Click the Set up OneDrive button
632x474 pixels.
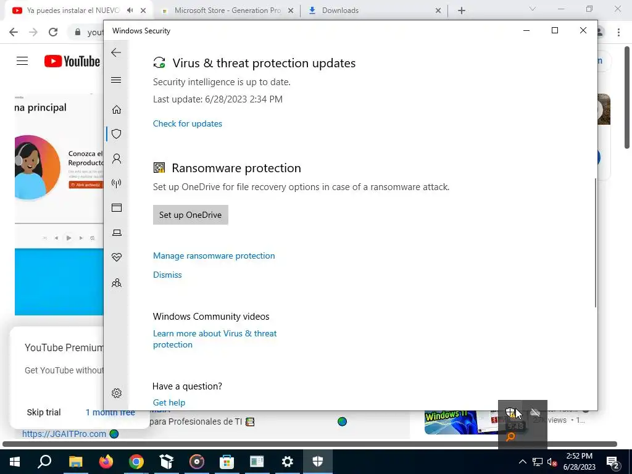[x=190, y=215]
